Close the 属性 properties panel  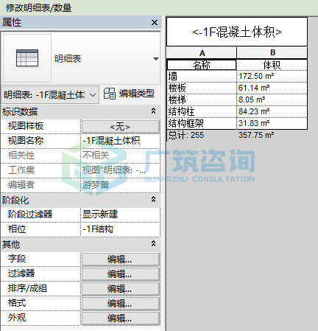click(x=155, y=23)
